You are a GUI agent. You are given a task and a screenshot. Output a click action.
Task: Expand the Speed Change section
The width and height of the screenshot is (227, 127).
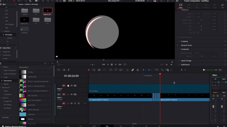tap(186, 61)
